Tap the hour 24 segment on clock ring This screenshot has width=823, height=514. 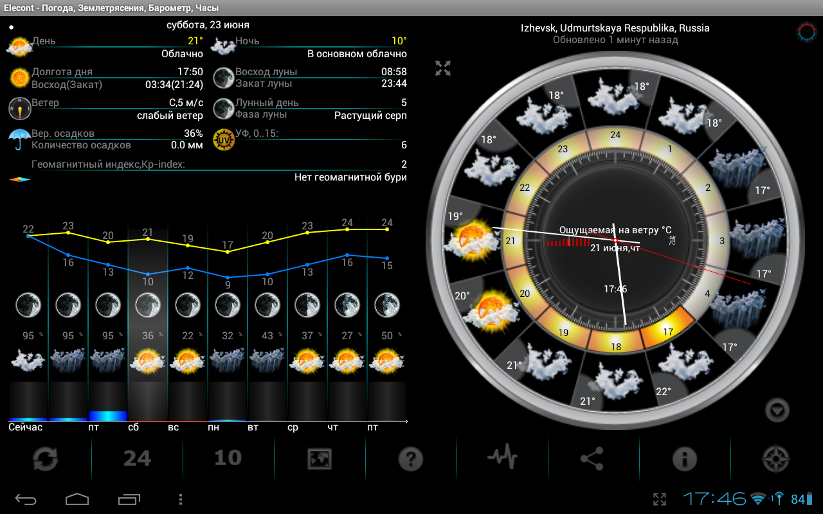(x=615, y=136)
